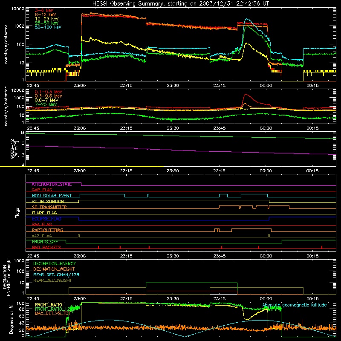Click the 23:15 tick label under Flags panel

coord(126,256)
